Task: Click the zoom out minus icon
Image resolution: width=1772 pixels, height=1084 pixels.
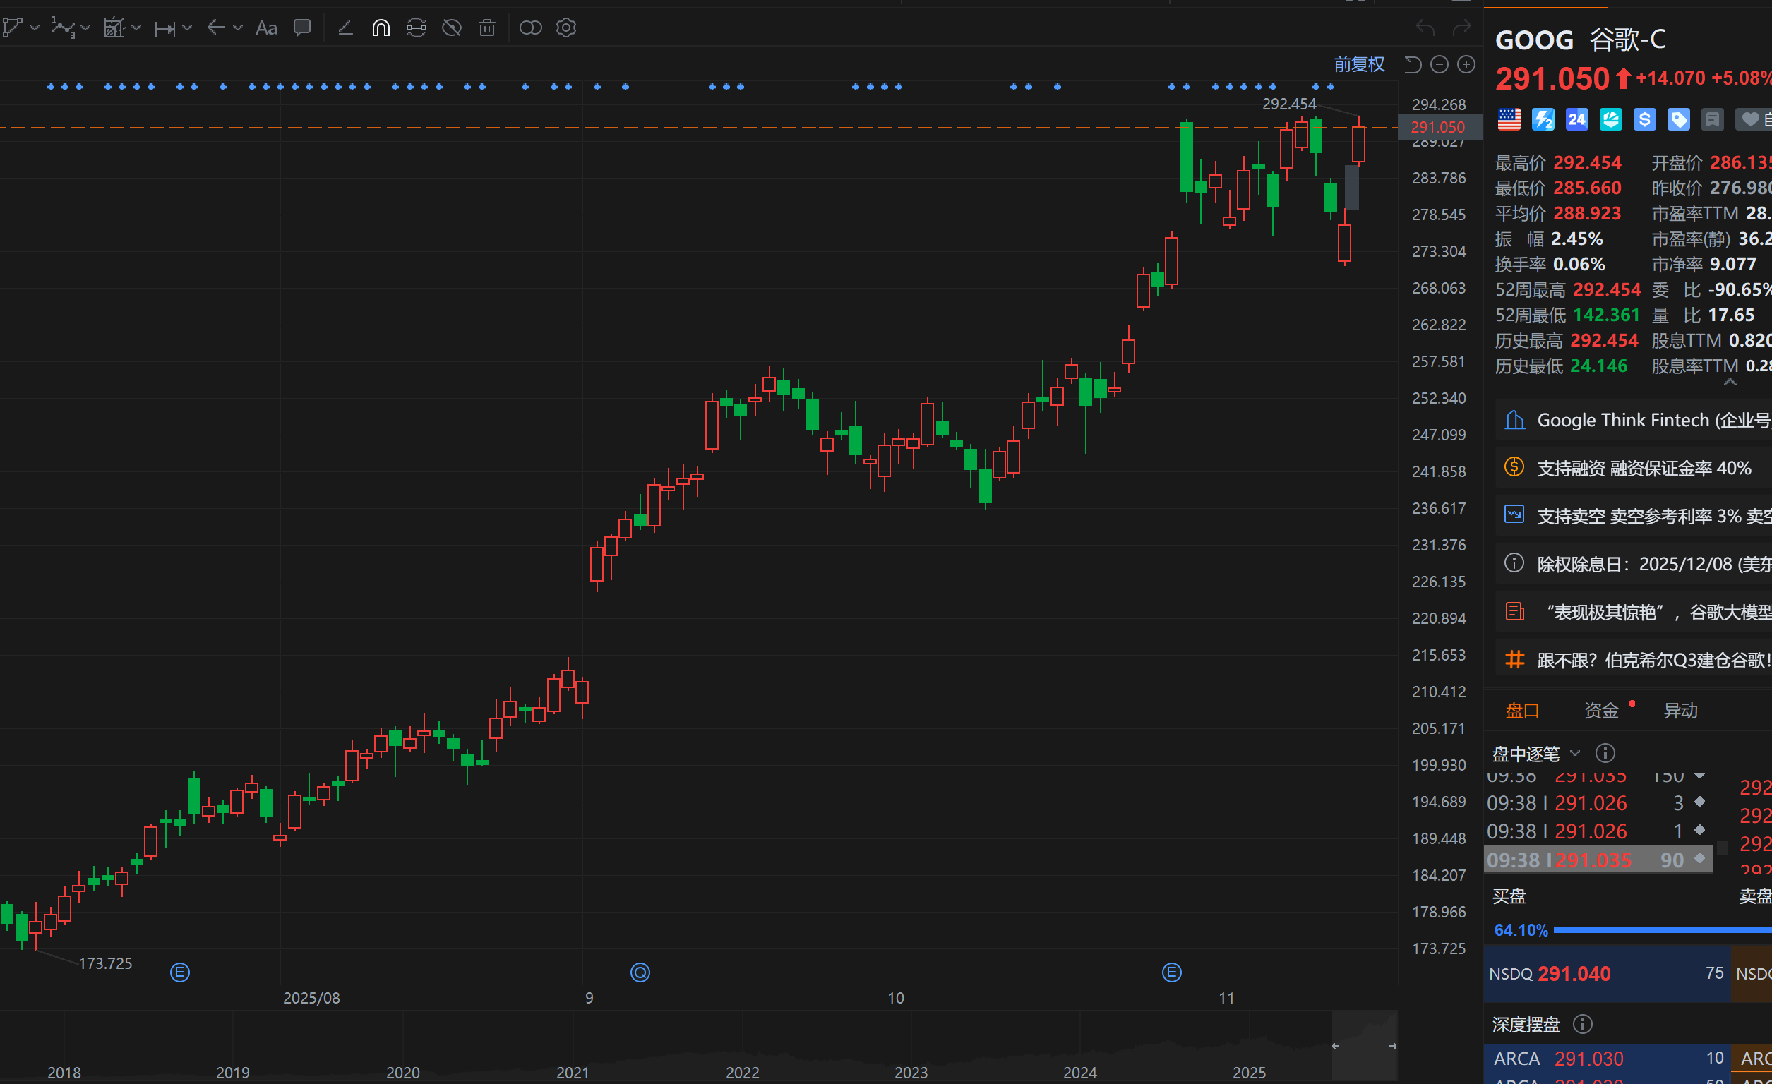Action: tap(1439, 65)
